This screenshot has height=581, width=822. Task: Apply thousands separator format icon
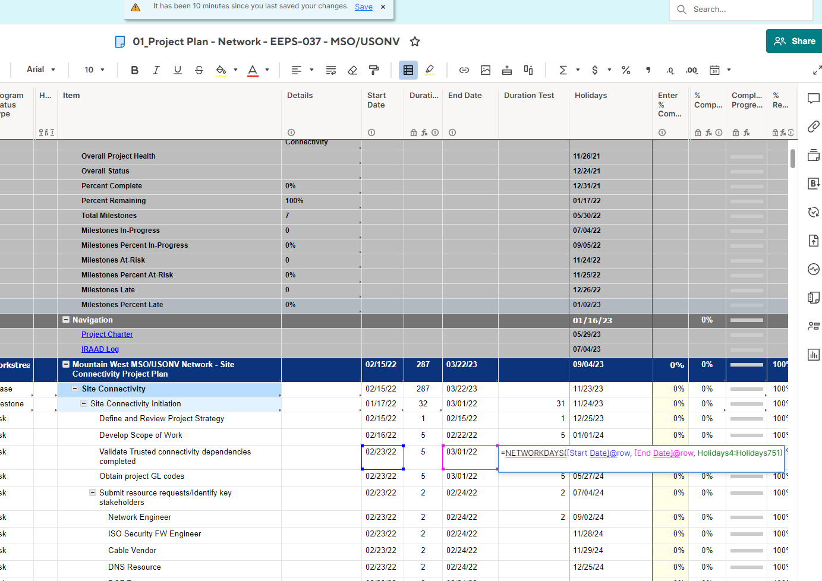click(x=648, y=70)
